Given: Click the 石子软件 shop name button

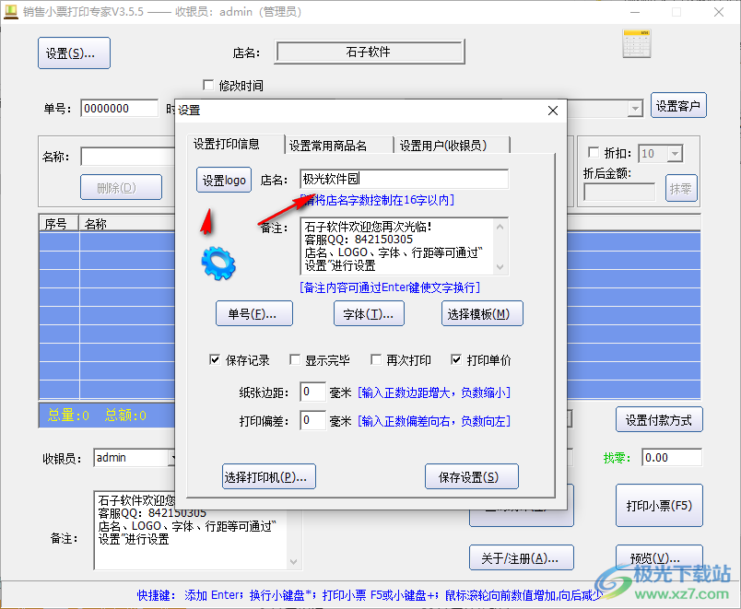Looking at the screenshot, I should tap(369, 52).
